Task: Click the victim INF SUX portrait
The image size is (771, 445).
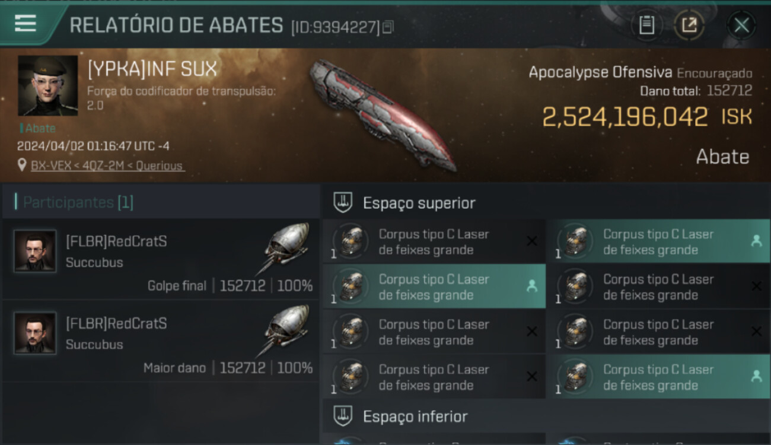Action: coord(48,86)
